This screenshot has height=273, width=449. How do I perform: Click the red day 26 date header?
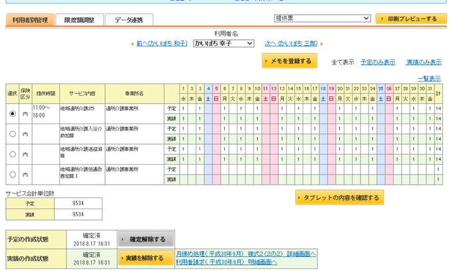click(x=389, y=88)
